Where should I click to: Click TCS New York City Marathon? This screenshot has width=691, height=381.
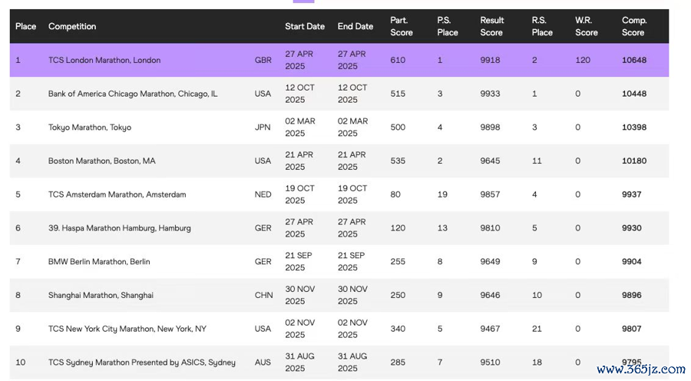pos(127,329)
